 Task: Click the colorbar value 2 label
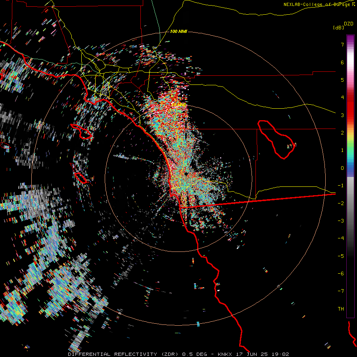[x=342, y=133]
